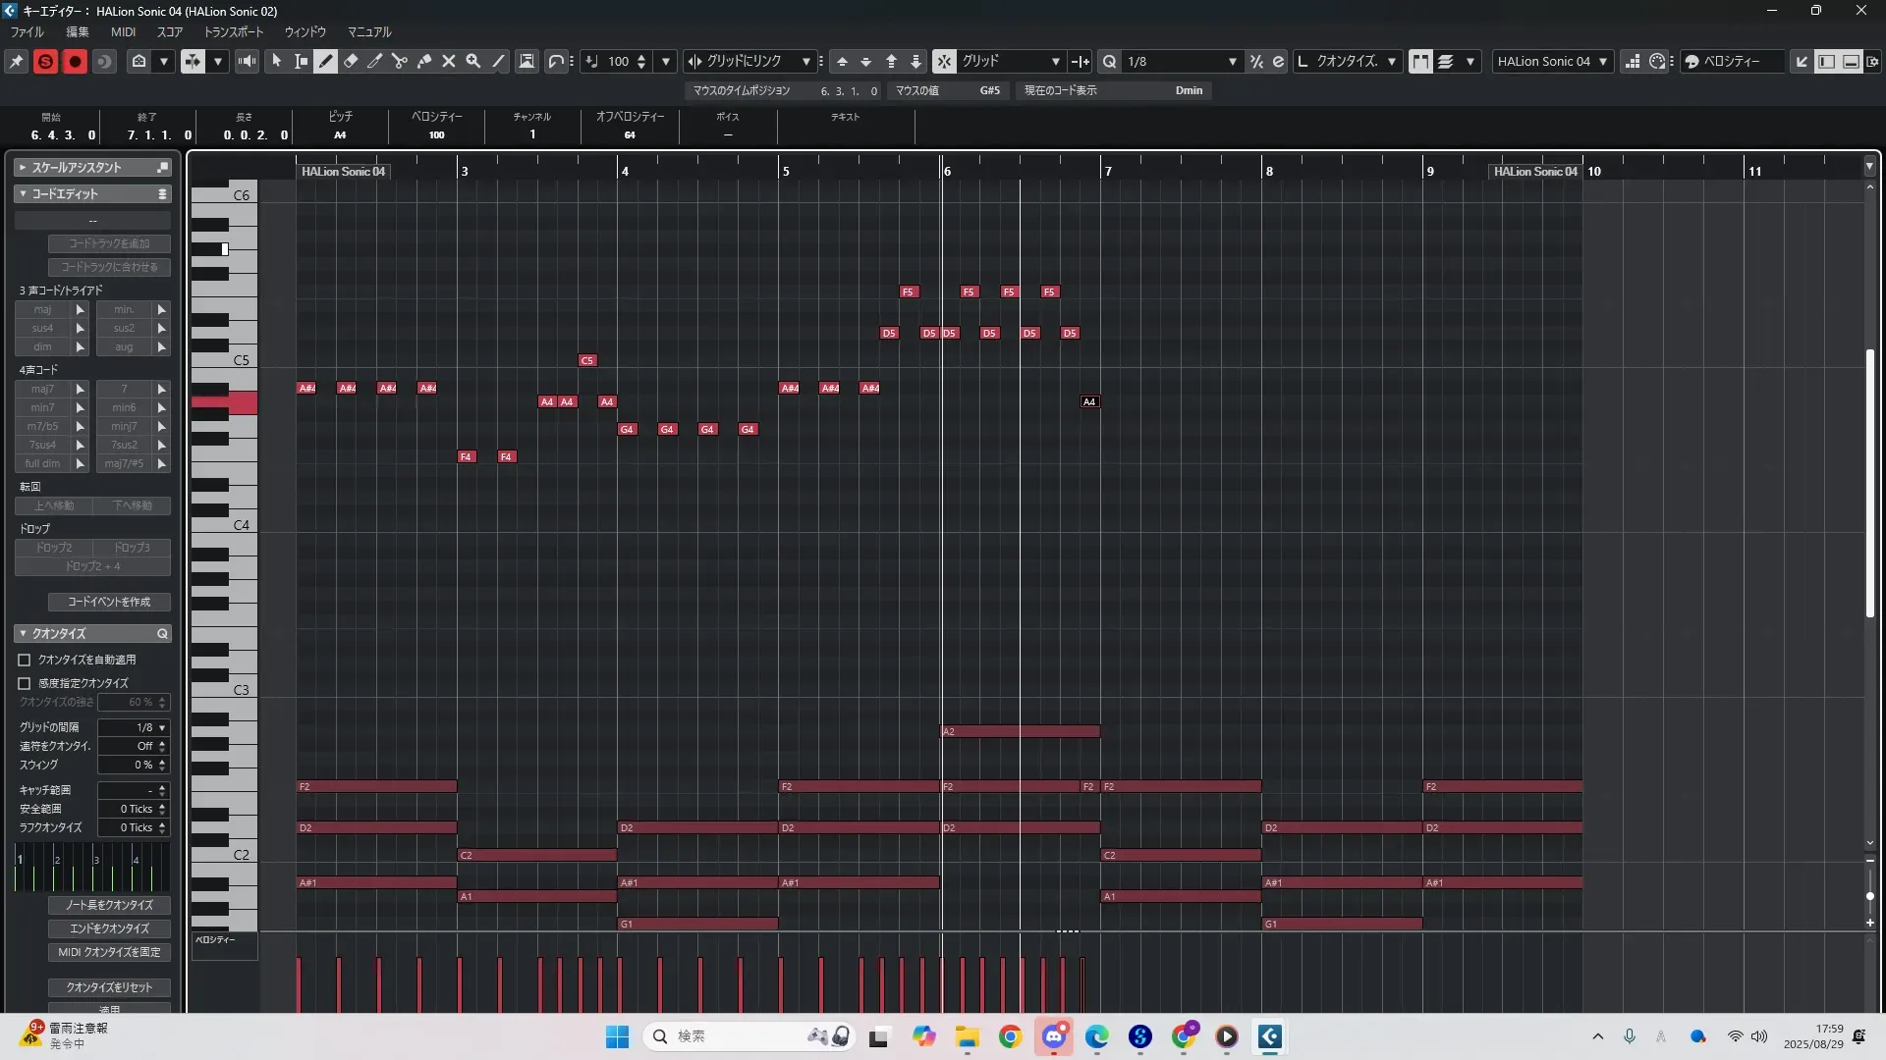Open the MIDI menu
This screenshot has height=1060, width=1886.
pyautogui.click(x=123, y=31)
